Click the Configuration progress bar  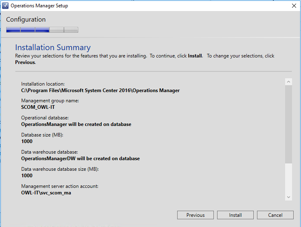pos(42,30)
